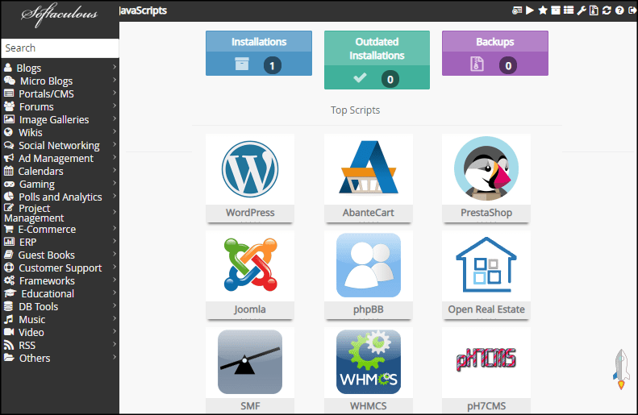Open the Music category
This screenshot has height=415, width=638.
pyautogui.click(x=31, y=320)
